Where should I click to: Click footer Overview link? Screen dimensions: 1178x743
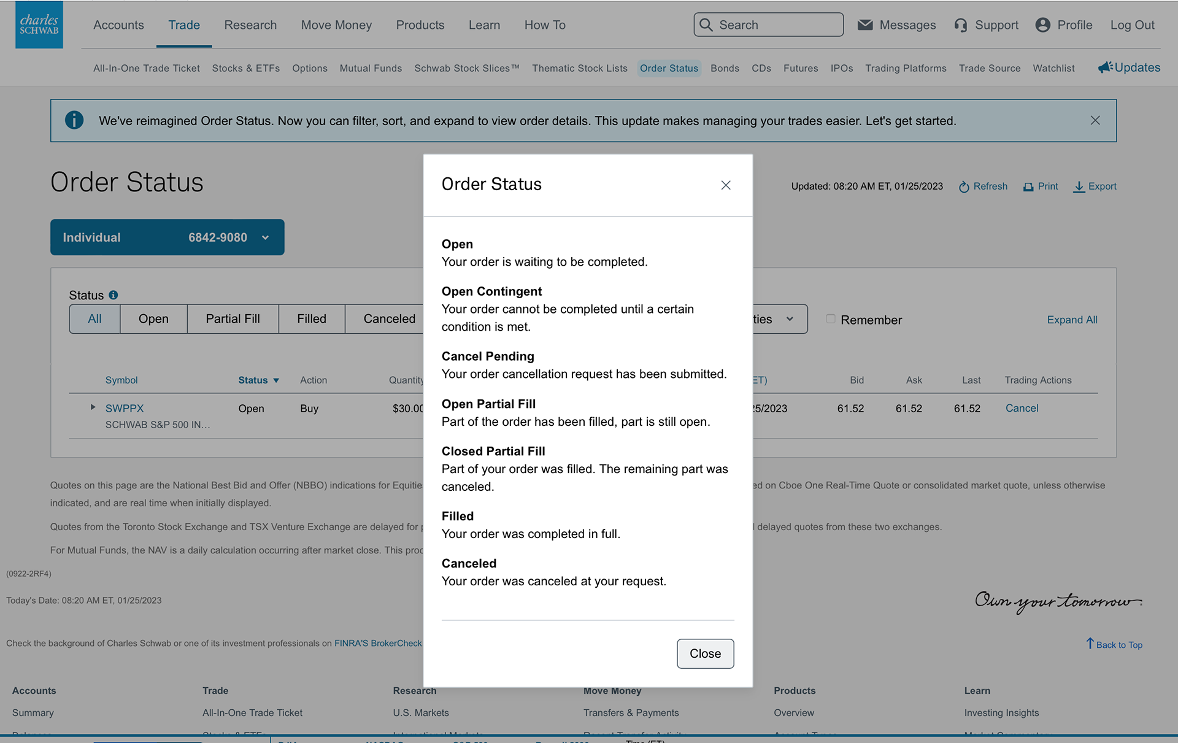794,713
